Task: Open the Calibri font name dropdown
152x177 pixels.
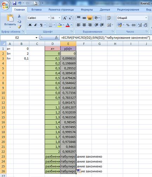Action: tap(49, 18)
